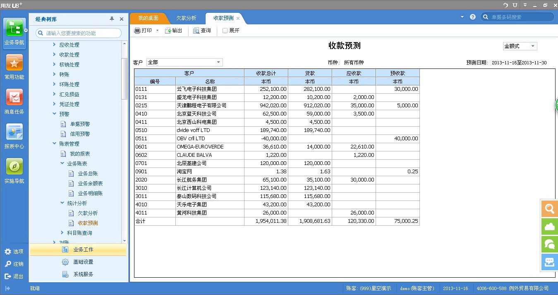This screenshot has height=295, width=558.
Task: Expand the 科目账查询 tree node
Action: [x=62, y=233]
